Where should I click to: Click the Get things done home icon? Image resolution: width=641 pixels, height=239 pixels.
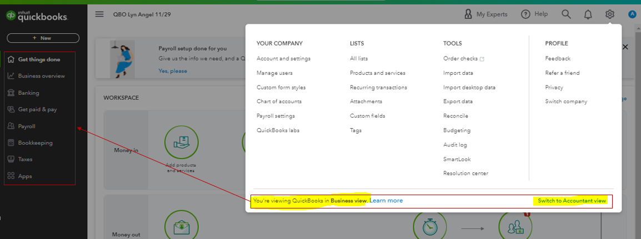[12, 59]
